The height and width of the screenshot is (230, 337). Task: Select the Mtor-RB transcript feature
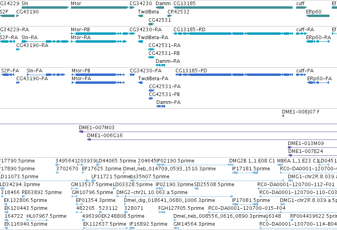(x=100, y=34)
